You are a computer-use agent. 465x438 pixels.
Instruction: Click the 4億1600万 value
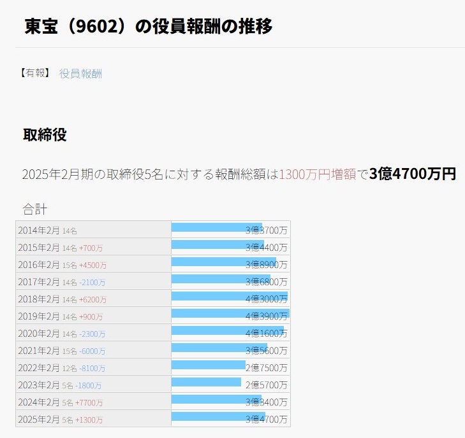click(267, 334)
